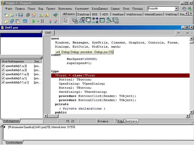This screenshot has height=145, width=194.
Task: Switch to the InterBase palette tab
Action: tap(118, 14)
